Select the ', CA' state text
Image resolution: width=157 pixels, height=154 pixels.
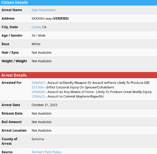tap(43, 27)
